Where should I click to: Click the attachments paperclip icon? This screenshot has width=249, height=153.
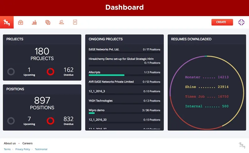click(x=48, y=22)
